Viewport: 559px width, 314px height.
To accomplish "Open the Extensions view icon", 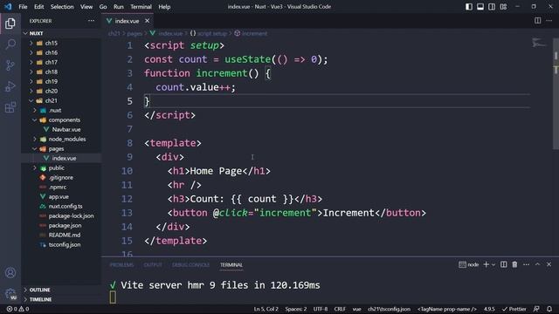I will tap(10, 107).
